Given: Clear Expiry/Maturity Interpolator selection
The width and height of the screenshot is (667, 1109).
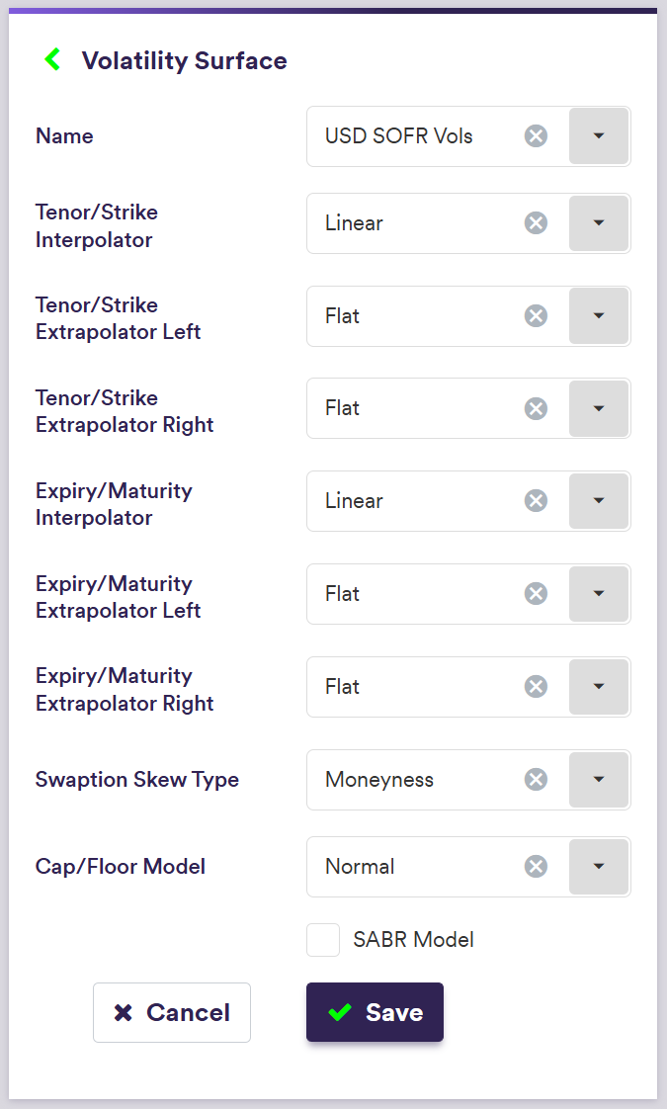Looking at the screenshot, I should tap(536, 501).
